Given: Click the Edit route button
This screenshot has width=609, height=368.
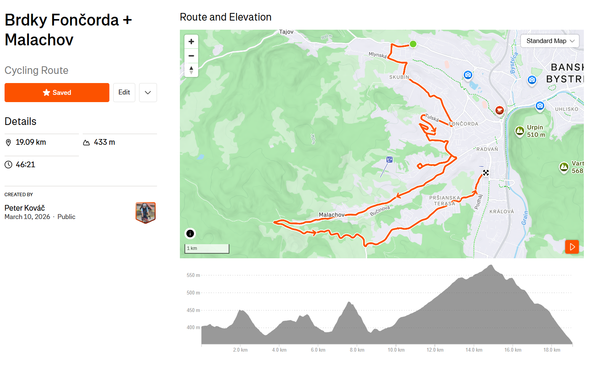Looking at the screenshot, I should tap(124, 93).
